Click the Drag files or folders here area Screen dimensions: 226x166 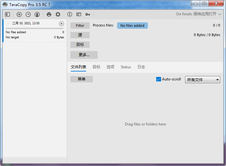(145, 124)
